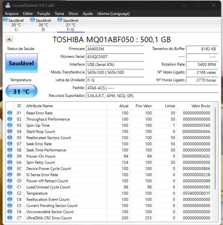Click the status icon for Start/Stop Count
Viewport: 223px width, 225px height.
[x=10, y=131]
